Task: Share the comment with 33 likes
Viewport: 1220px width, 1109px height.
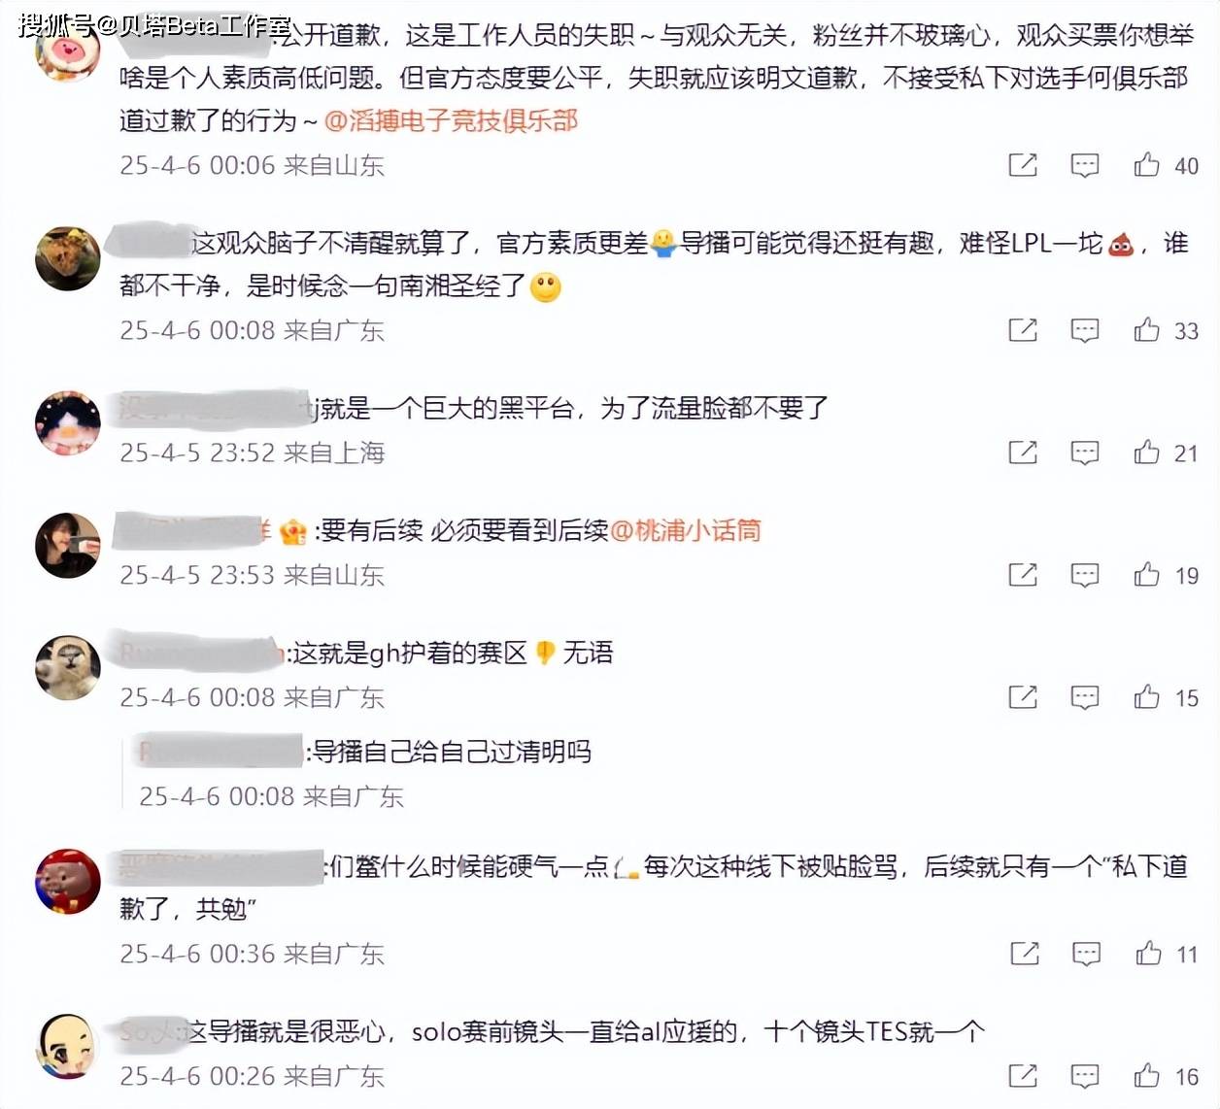Action: (1023, 330)
